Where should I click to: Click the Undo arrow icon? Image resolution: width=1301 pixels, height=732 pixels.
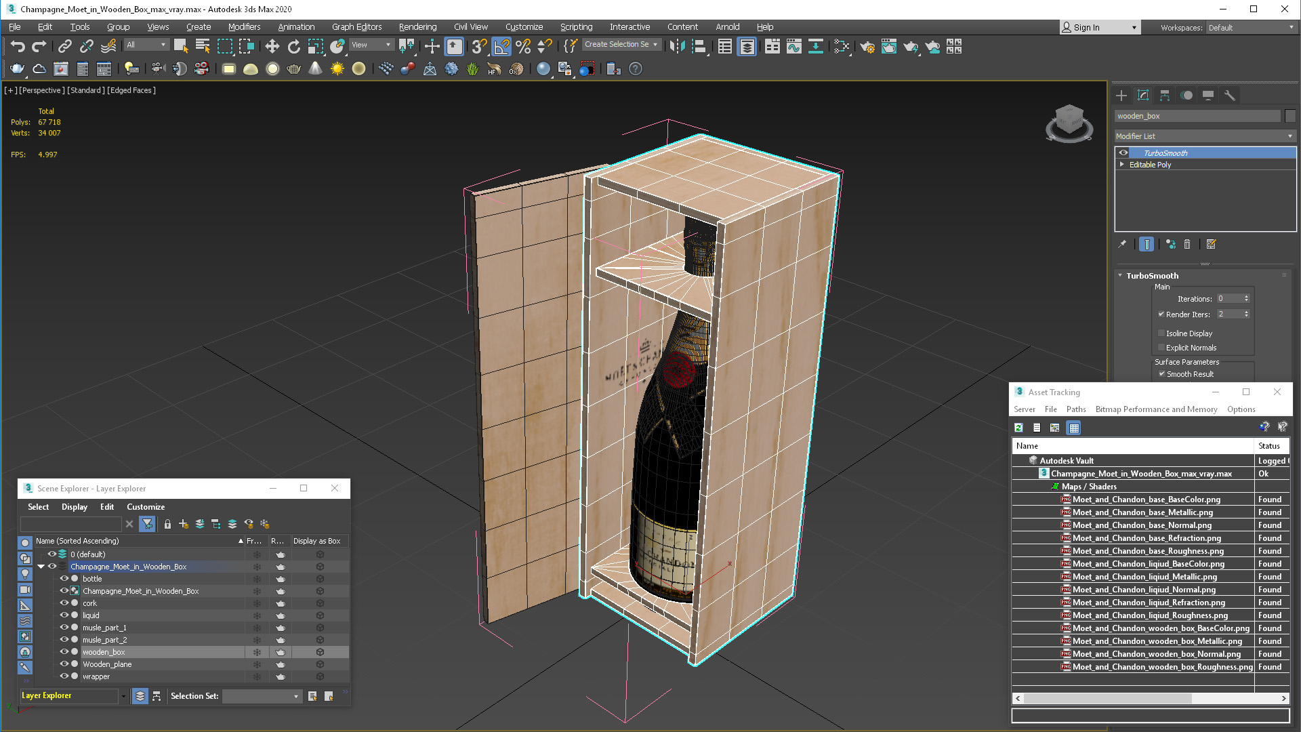tap(18, 46)
